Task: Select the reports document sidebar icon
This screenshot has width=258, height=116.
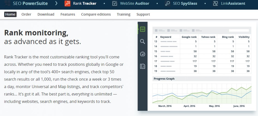Action: pos(143,66)
